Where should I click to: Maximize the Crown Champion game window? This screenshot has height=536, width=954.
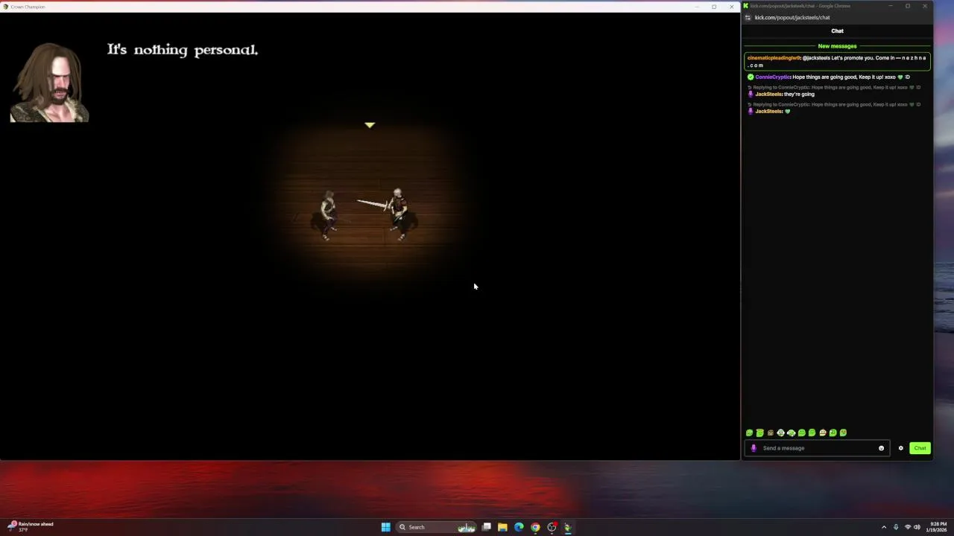[714, 7]
